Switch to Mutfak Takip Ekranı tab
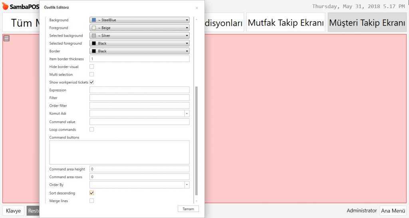 286,23
